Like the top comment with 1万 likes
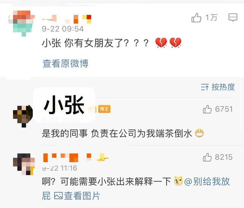 pos(196,18)
